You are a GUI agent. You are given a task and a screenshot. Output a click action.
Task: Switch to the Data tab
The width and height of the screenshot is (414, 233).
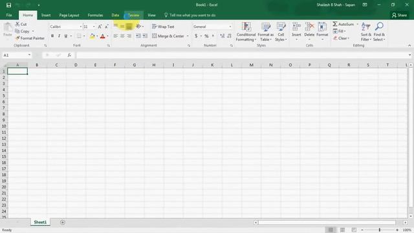point(115,16)
